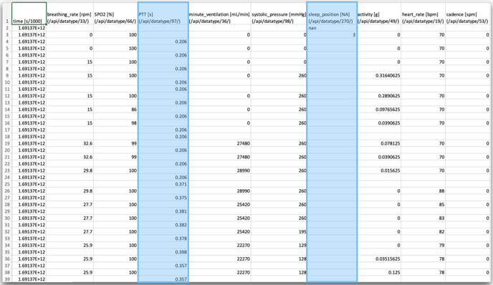Select activity cell showing 0.31640625

coord(379,75)
